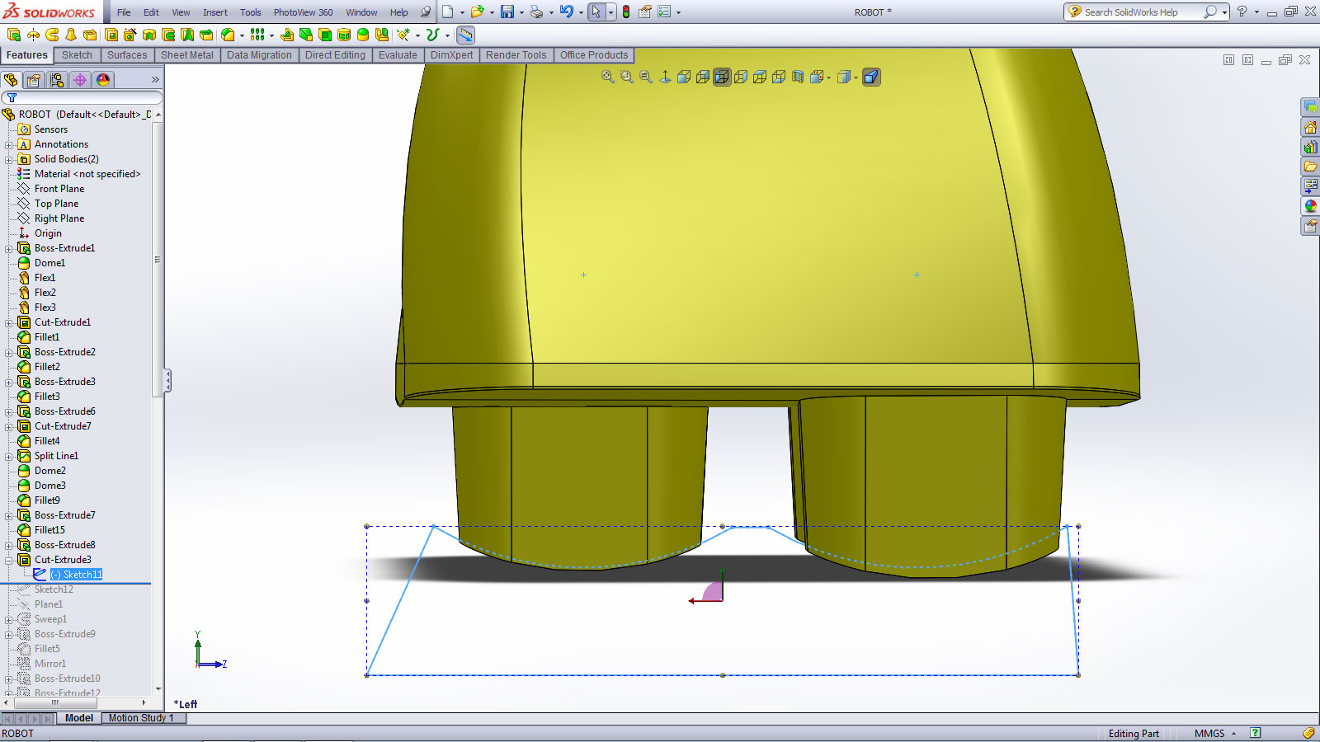The height and width of the screenshot is (742, 1320).
Task: Click the Undo arrow icon
Action: 566,12
